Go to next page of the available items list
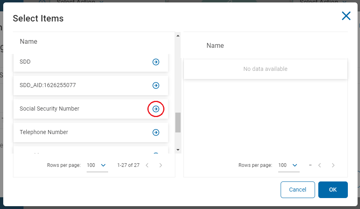Viewport: 360px width, 209px height. 161,165
